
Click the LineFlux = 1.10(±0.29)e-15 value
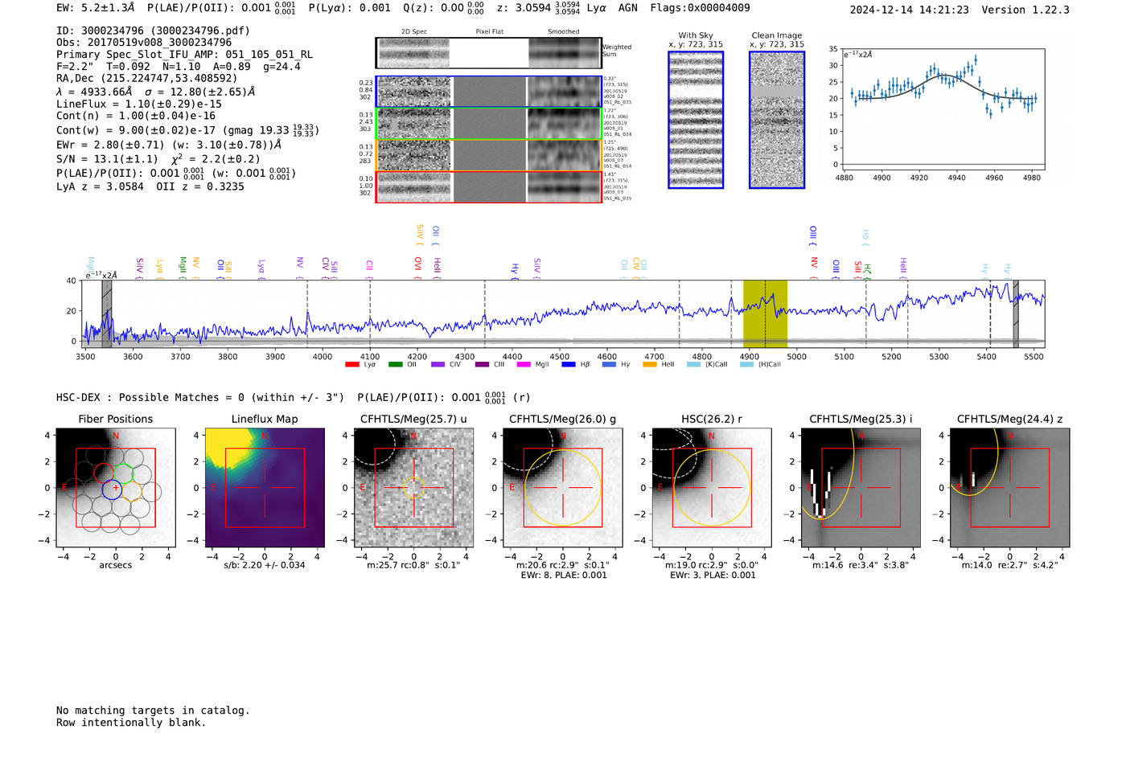click(x=139, y=104)
